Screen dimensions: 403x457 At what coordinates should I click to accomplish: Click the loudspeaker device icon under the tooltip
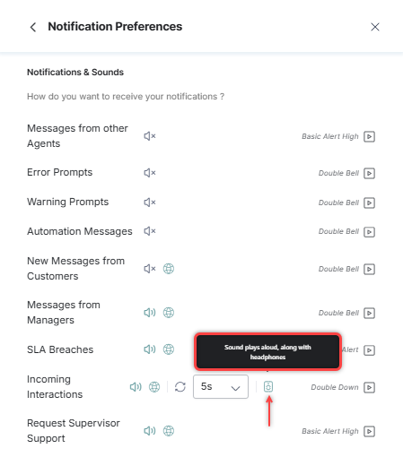268,387
